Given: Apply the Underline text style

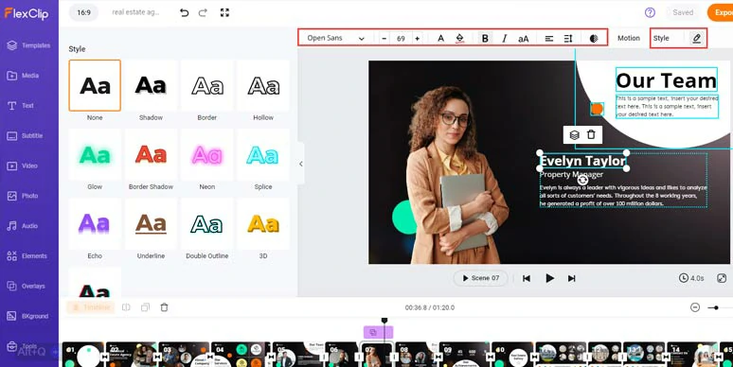Looking at the screenshot, I should [151, 223].
